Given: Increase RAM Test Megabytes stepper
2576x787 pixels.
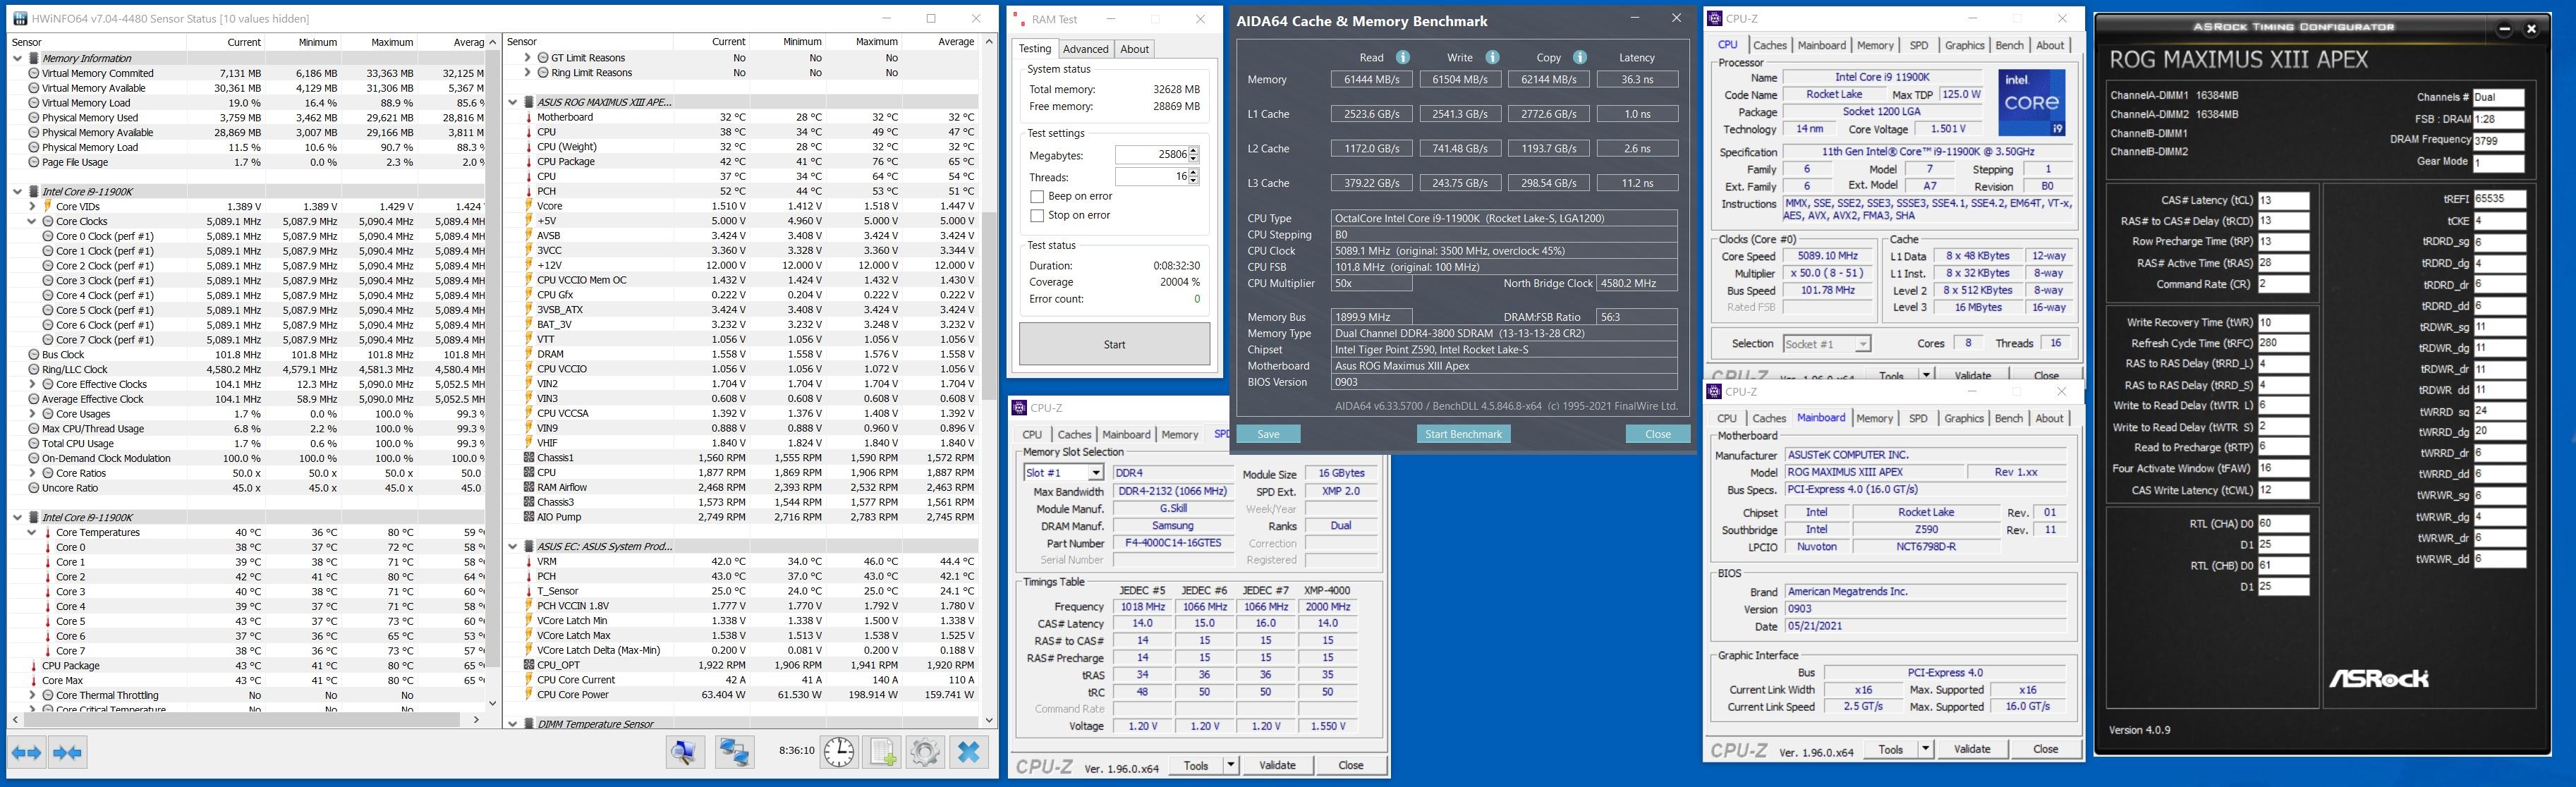Looking at the screenshot, I should (x=1194, y=151).
